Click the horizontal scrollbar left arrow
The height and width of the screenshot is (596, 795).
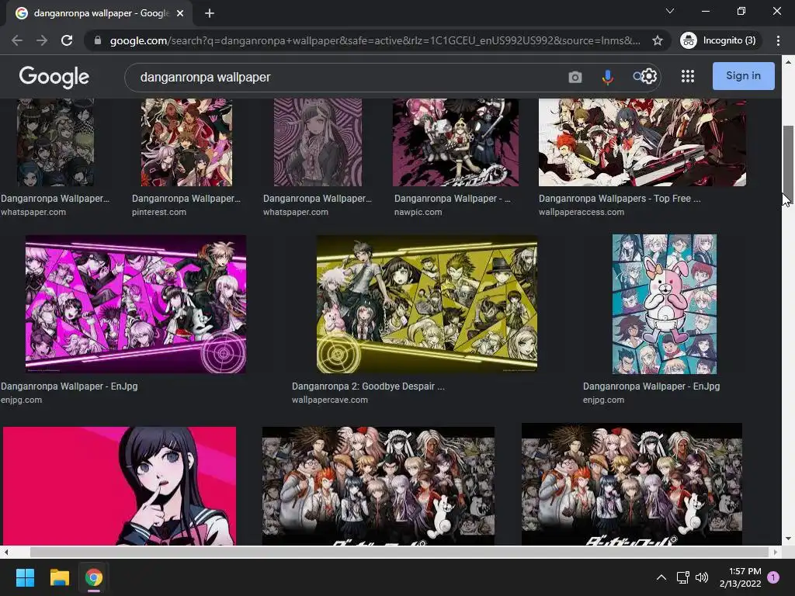click(6, 552)
